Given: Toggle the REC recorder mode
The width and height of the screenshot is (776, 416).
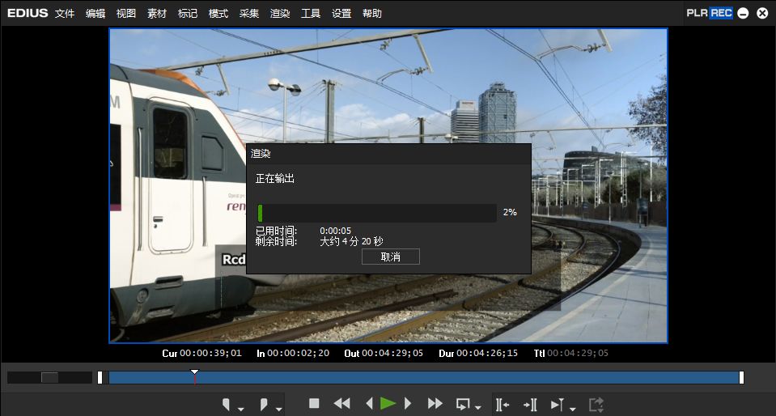Looking at the screenshot, I should (x=721, y=13).
